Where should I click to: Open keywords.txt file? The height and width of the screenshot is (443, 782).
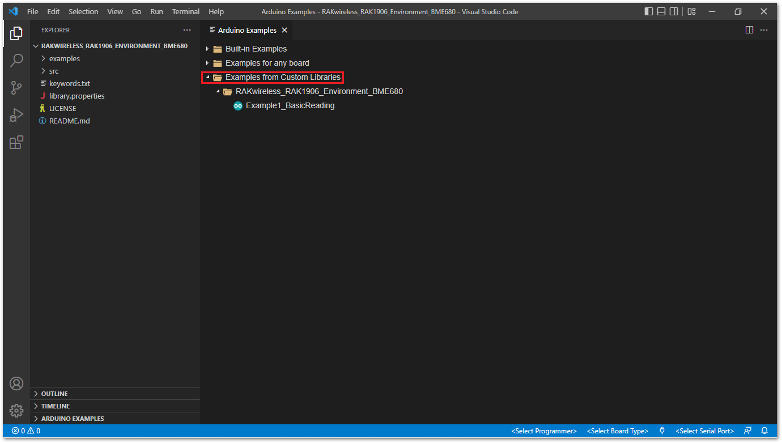[x=70, y=83]
